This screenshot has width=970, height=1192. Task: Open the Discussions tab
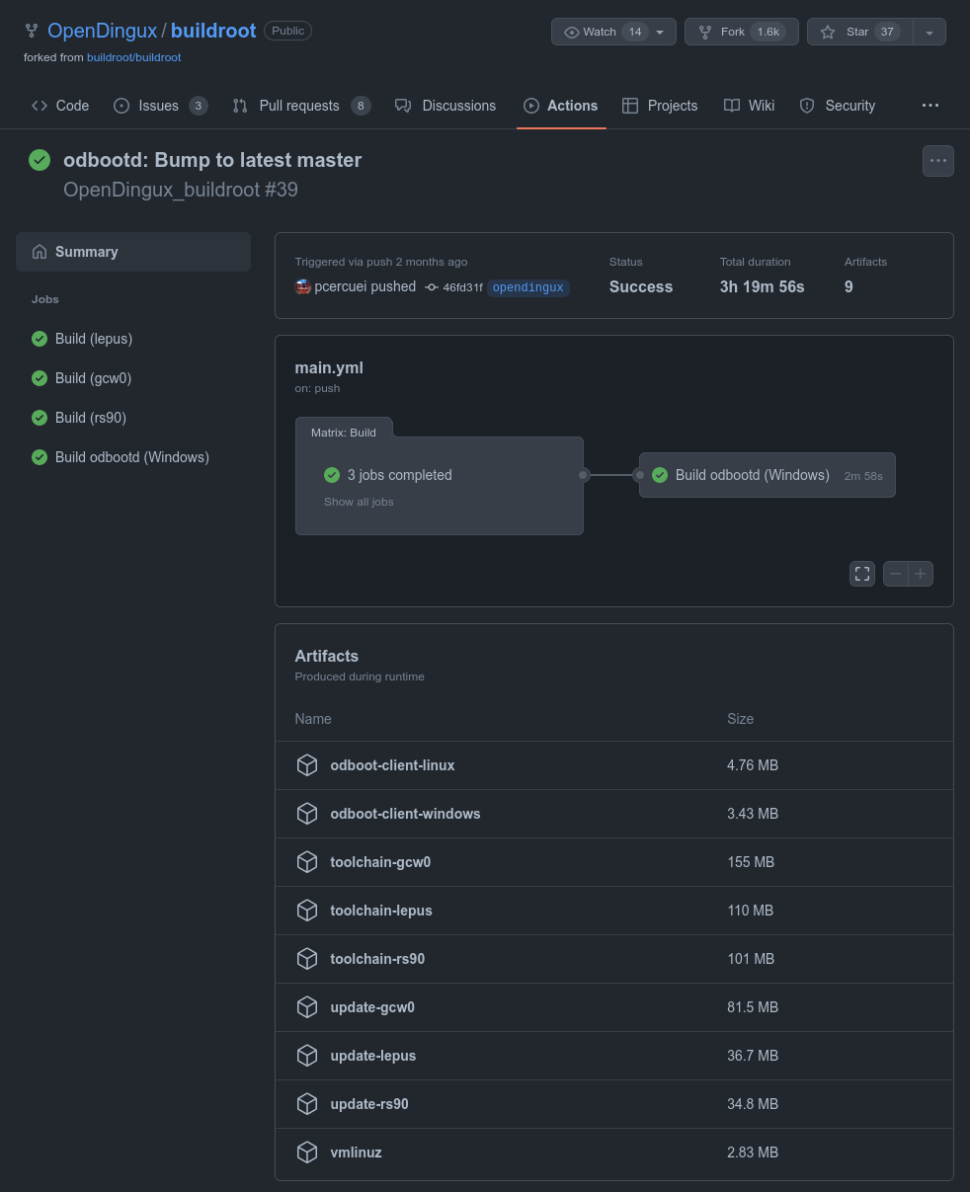tap(445, 106)
